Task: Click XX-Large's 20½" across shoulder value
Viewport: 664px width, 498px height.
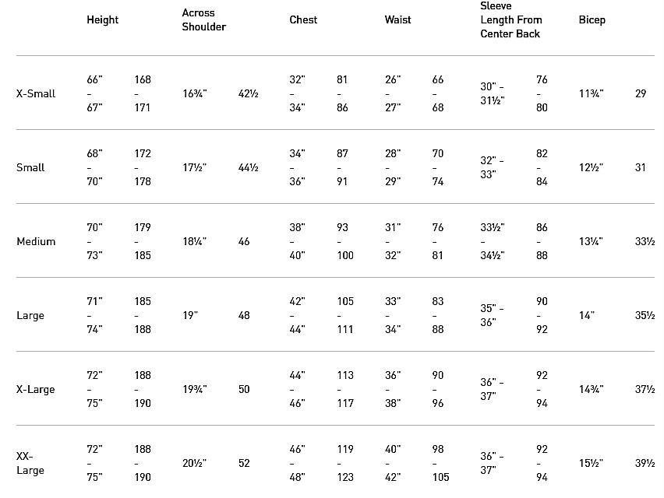Action: [x=196, y=463]
